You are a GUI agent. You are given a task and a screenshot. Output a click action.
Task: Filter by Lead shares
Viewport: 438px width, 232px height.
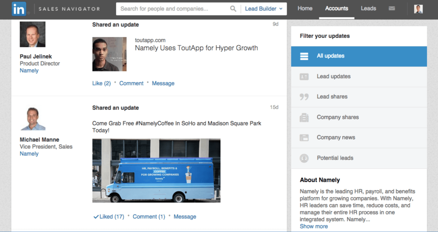(x=359, y=97)
